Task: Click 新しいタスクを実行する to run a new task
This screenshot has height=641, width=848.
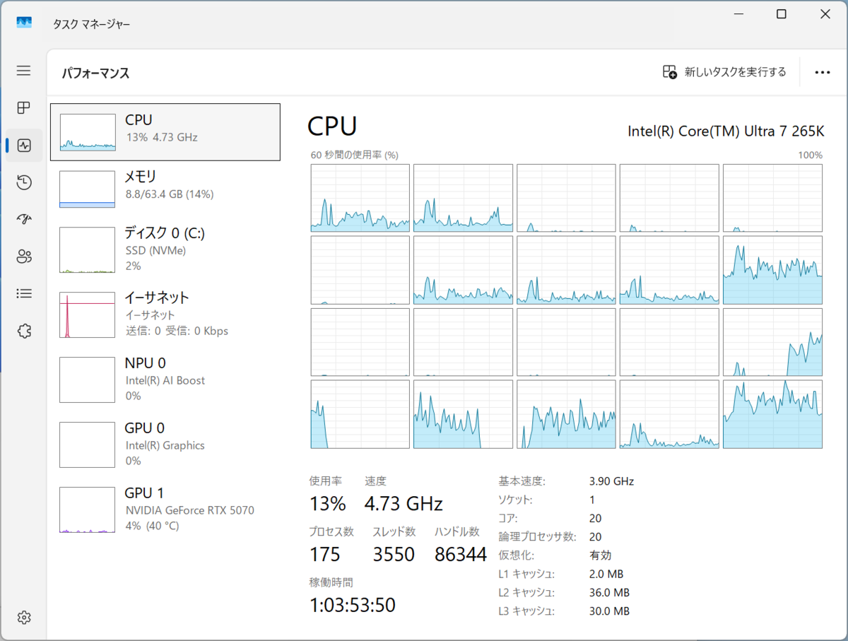Action: click(x=724, y=71)
